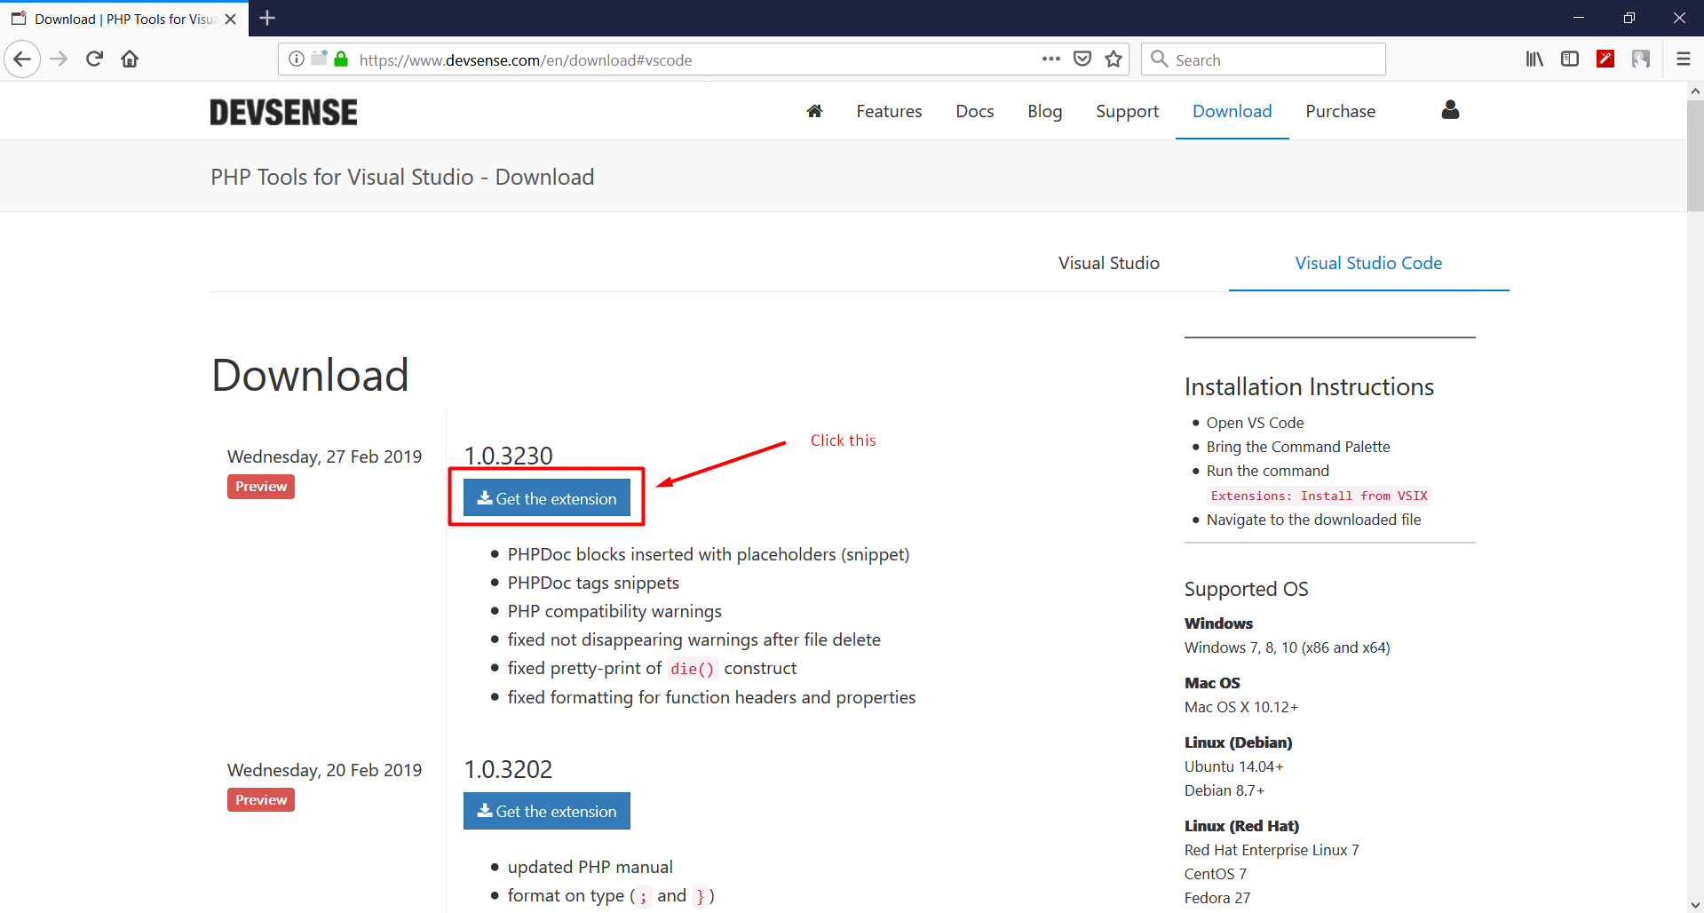Restore down the Firefox window
Viewport: 1704px width, 913px height.
tap(1629, 18)
